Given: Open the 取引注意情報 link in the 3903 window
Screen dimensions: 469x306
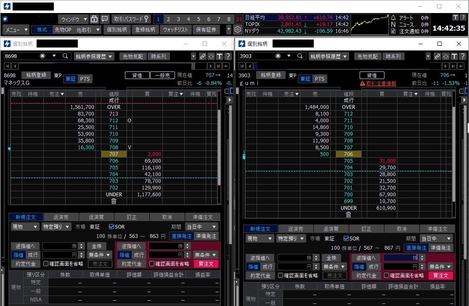Looking at the screenshot, I should pos(381,83).
